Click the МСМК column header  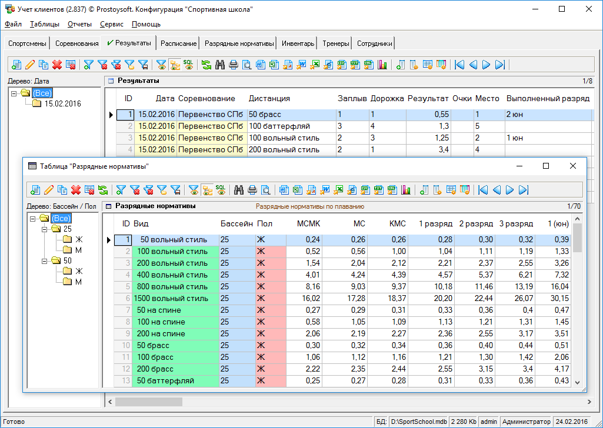coord(309,223)
